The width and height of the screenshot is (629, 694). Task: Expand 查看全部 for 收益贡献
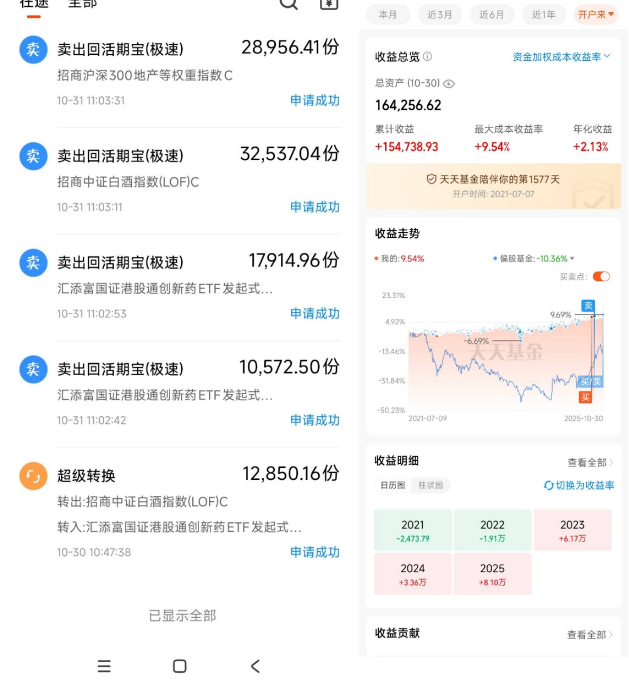590,635
